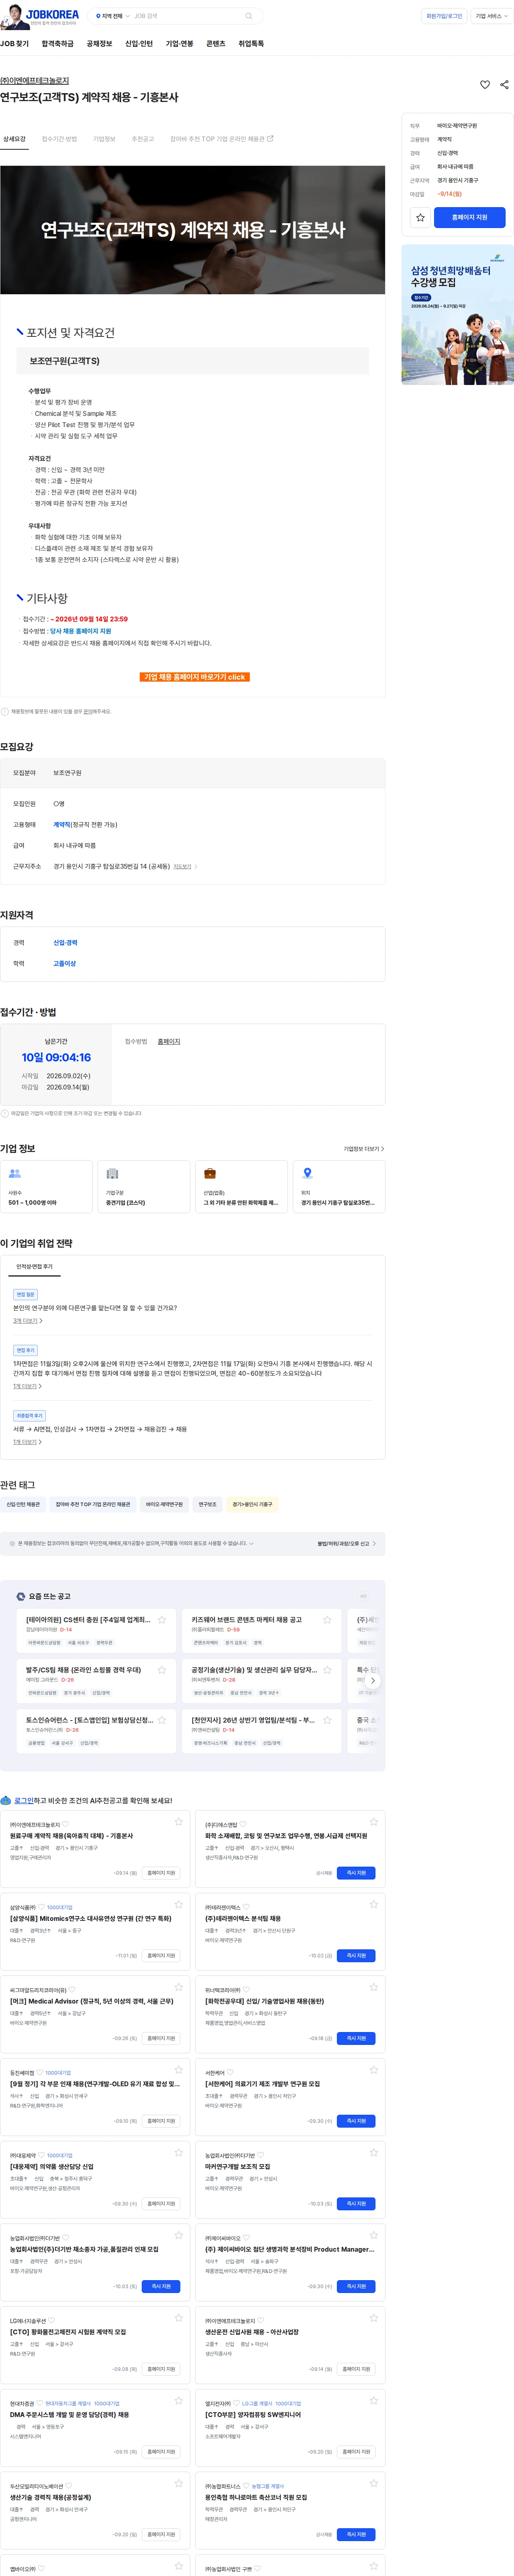Open [머크] Medical Advisor job title
Viewport: 514px width, 2576px height.
pos(91,2002)
